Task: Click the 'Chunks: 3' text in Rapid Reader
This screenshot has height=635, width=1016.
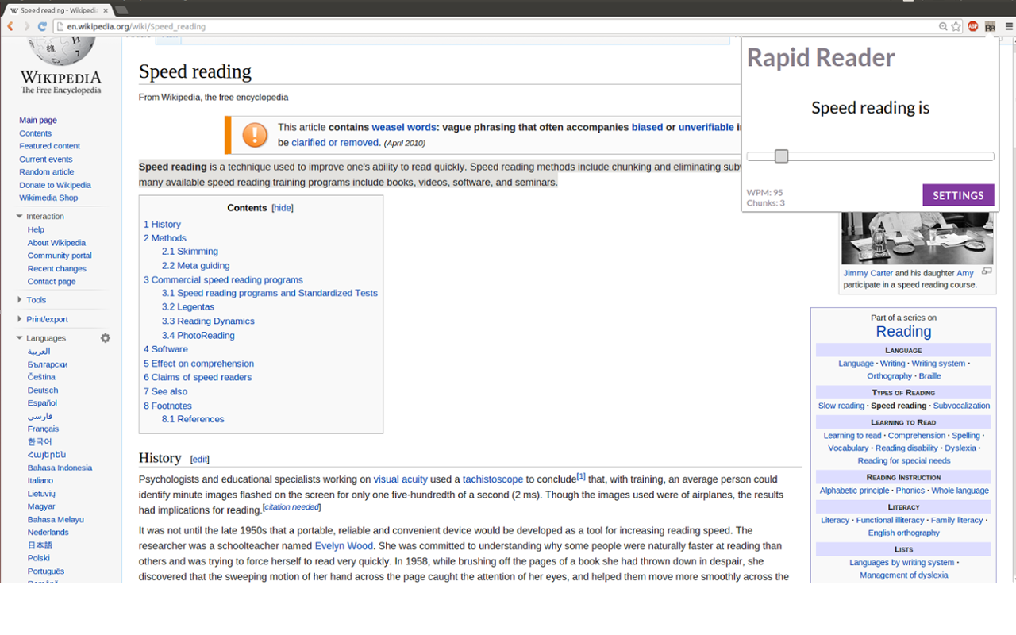Action: tap(765, 203)
